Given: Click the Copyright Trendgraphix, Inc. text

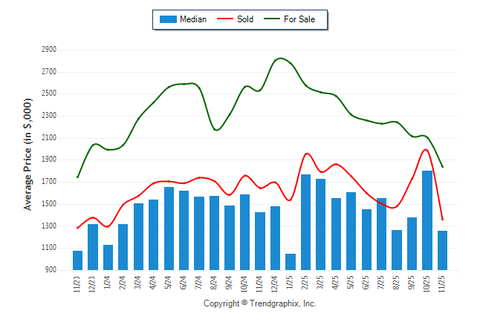Looking at the screenshot, I should tap(260, 304).
